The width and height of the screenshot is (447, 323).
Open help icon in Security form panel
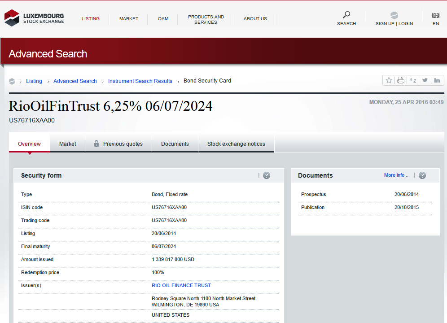pos(267,175)
